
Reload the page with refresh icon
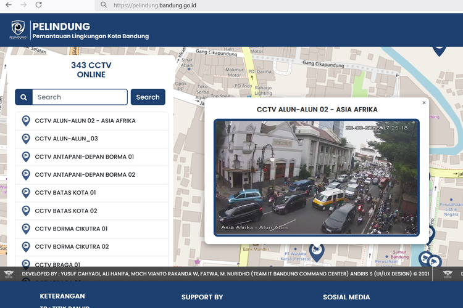point(39,5)
